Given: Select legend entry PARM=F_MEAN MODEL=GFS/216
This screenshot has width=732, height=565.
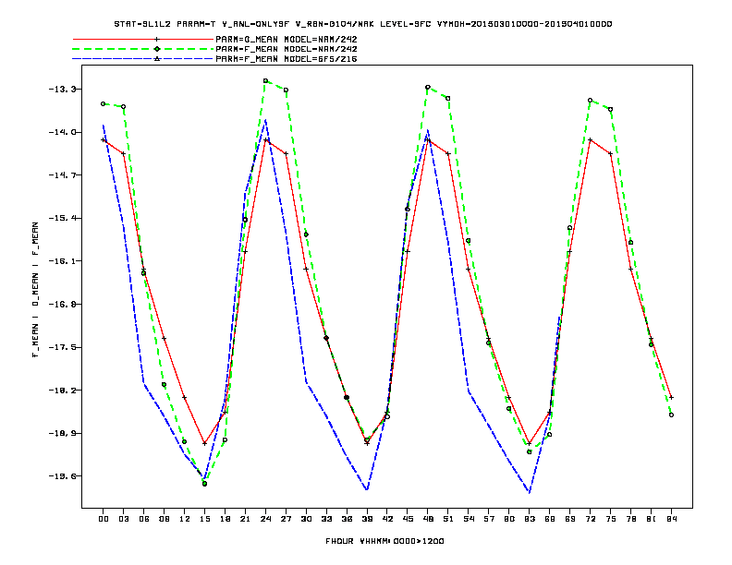Looking at the screenshot, I should 287,59.
